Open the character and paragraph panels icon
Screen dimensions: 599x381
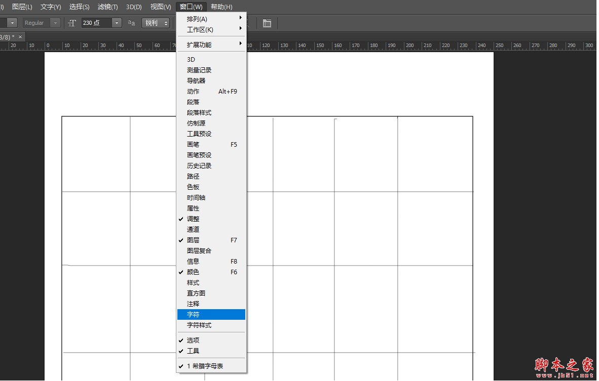coord(267,23)
